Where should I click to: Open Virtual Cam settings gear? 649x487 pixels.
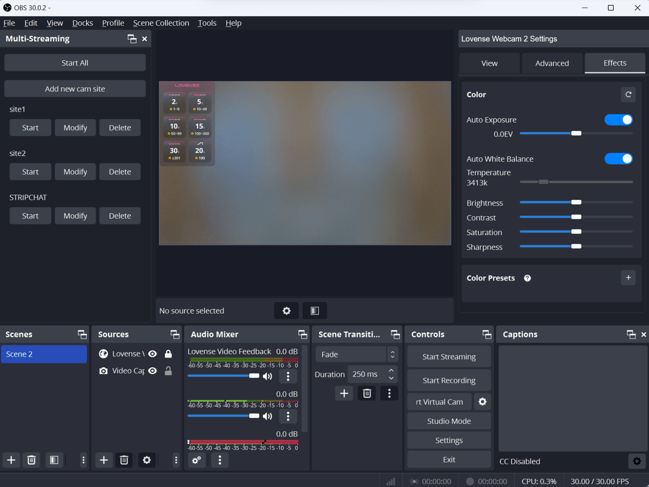point(482,402)
